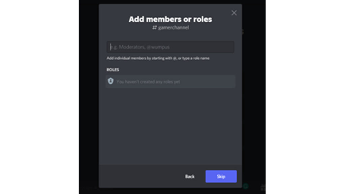Image resolution: width=345 pixels, height=194 pixels.
Task: Click the Add members or roles title
Action: tap(170, 19)
